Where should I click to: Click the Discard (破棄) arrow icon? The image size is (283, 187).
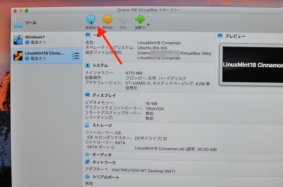tap(123, 19)
